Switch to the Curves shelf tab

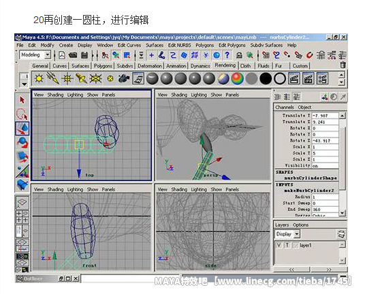click(60, 66)
